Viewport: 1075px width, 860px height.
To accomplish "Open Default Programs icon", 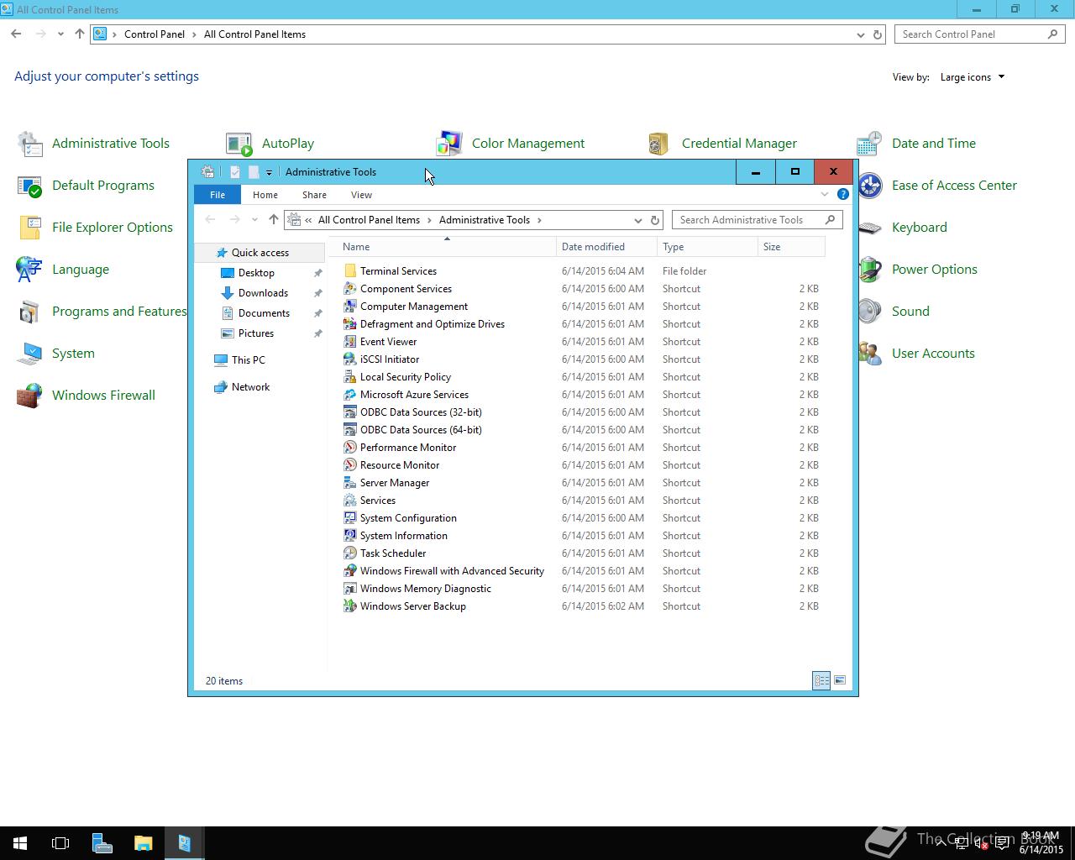I will tap(29, 186).
